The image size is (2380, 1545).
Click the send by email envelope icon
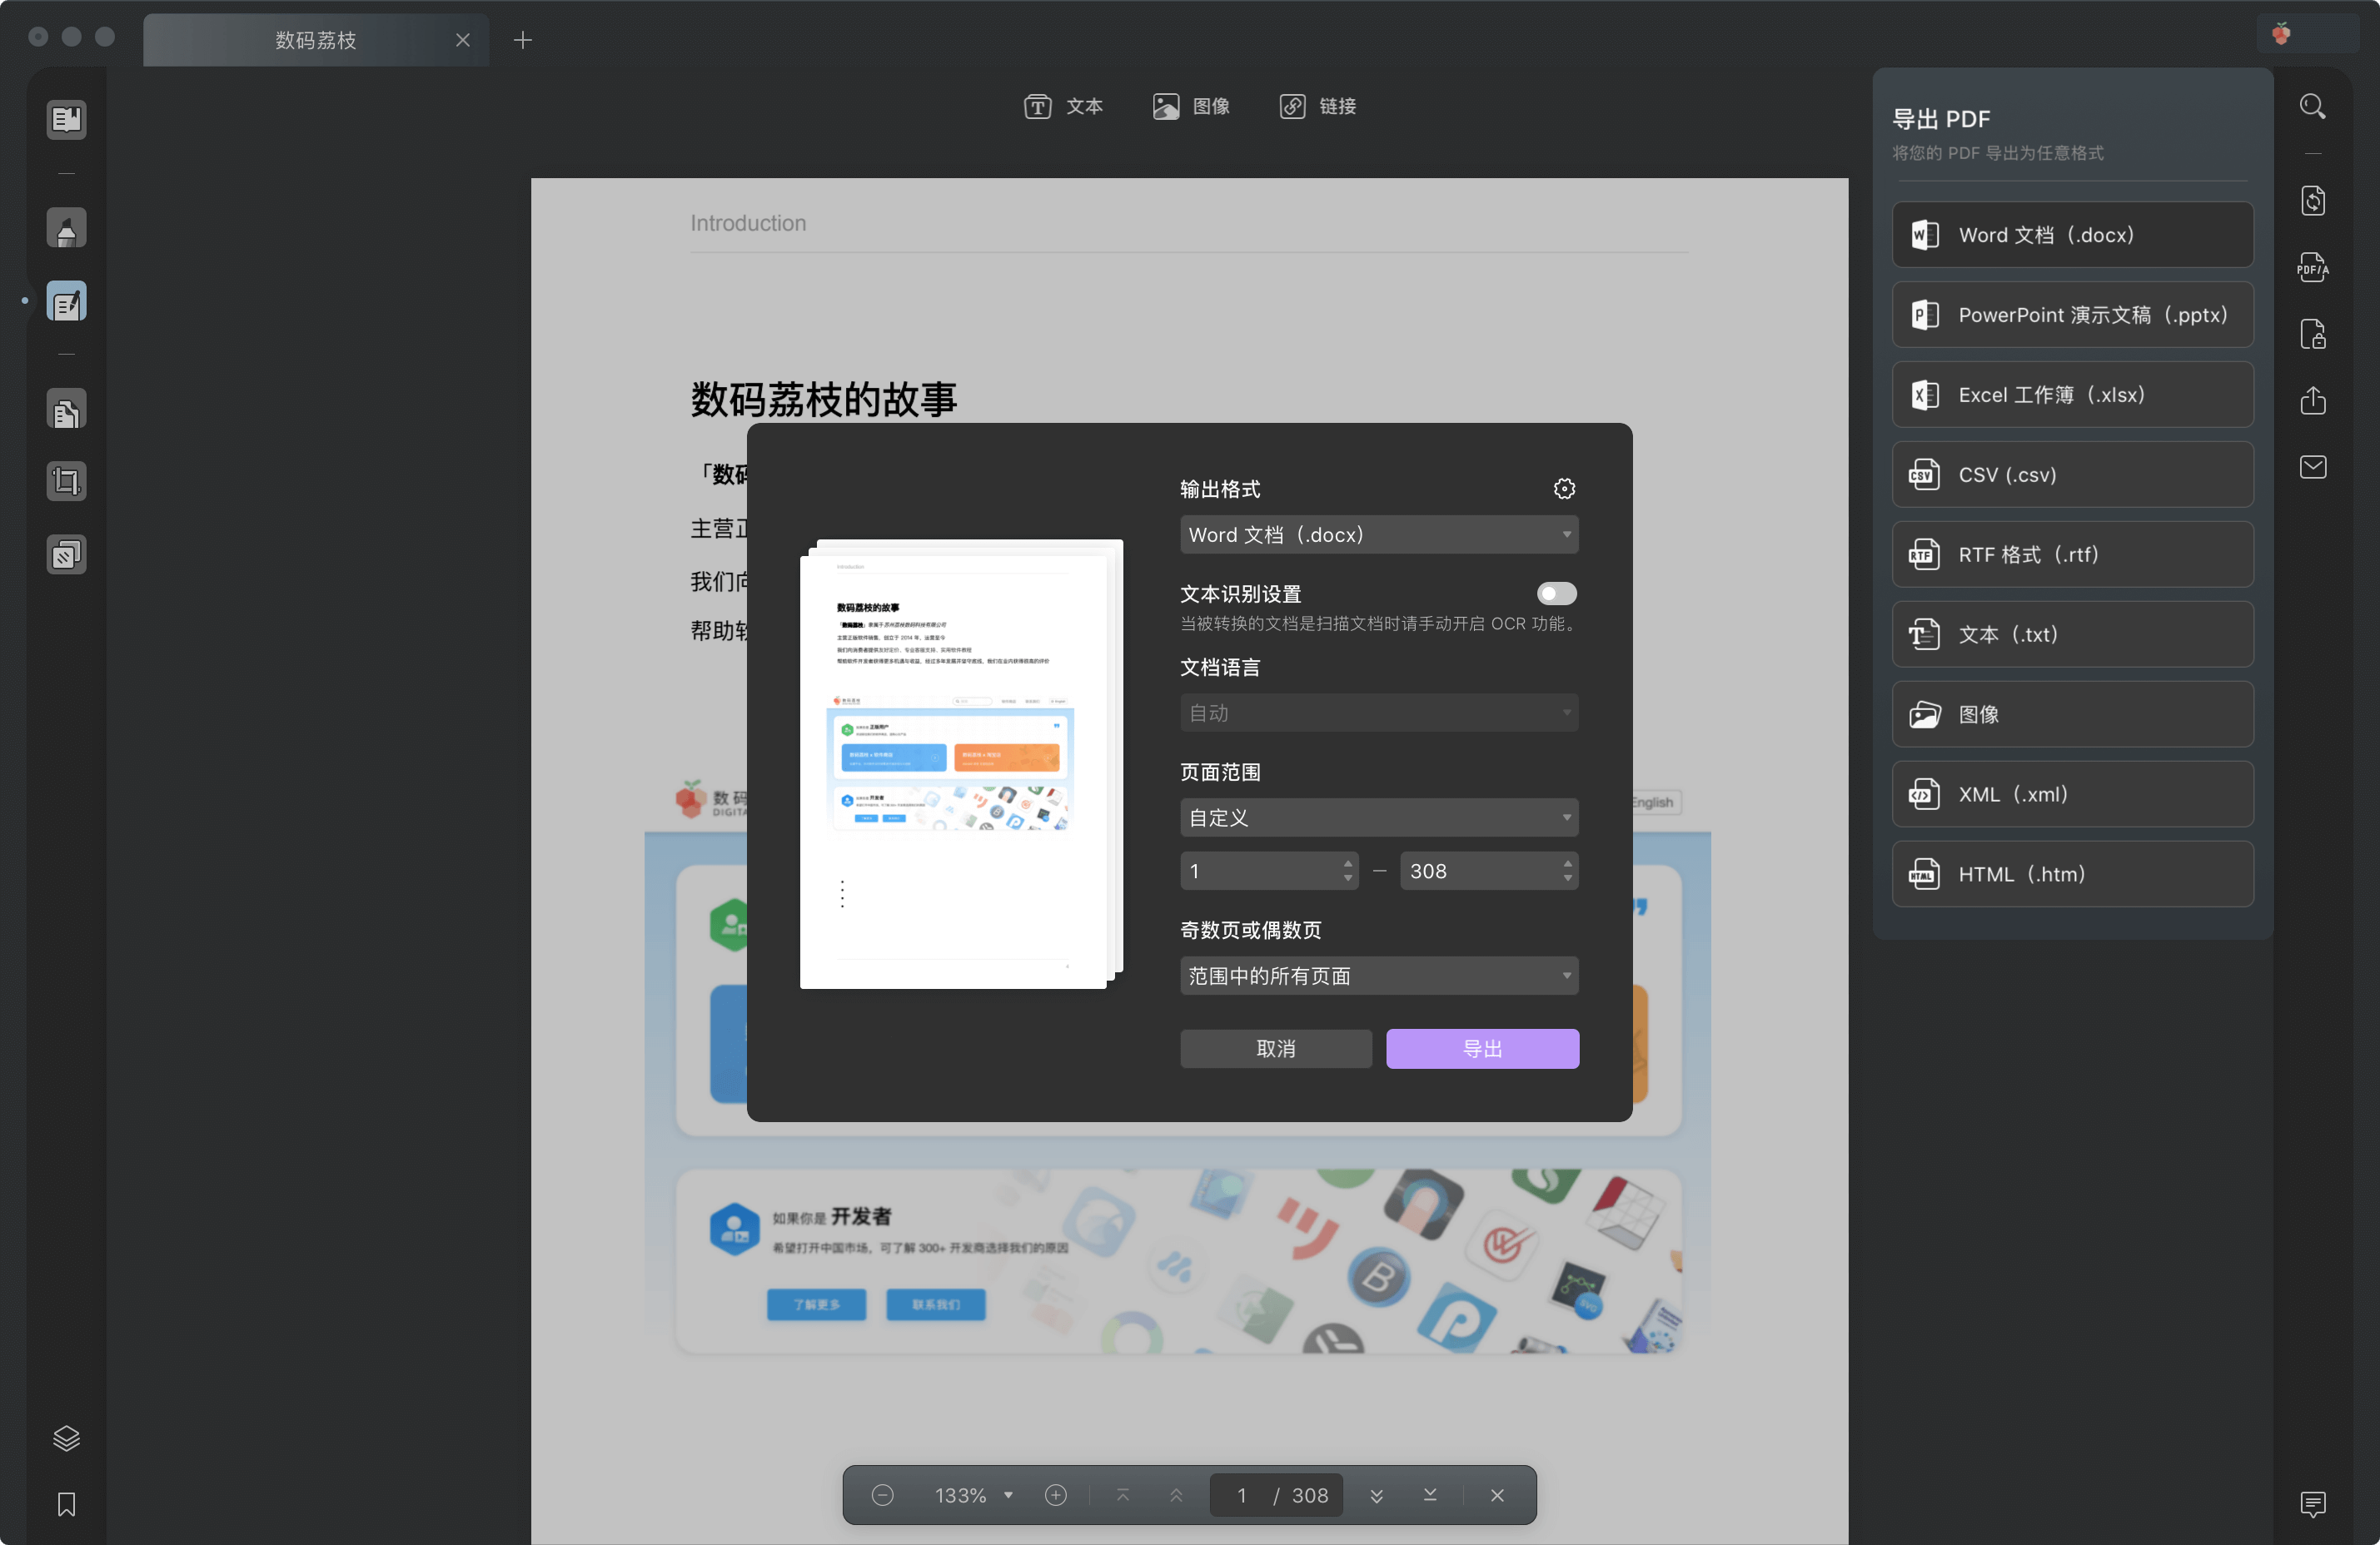tap(2312, 467)
